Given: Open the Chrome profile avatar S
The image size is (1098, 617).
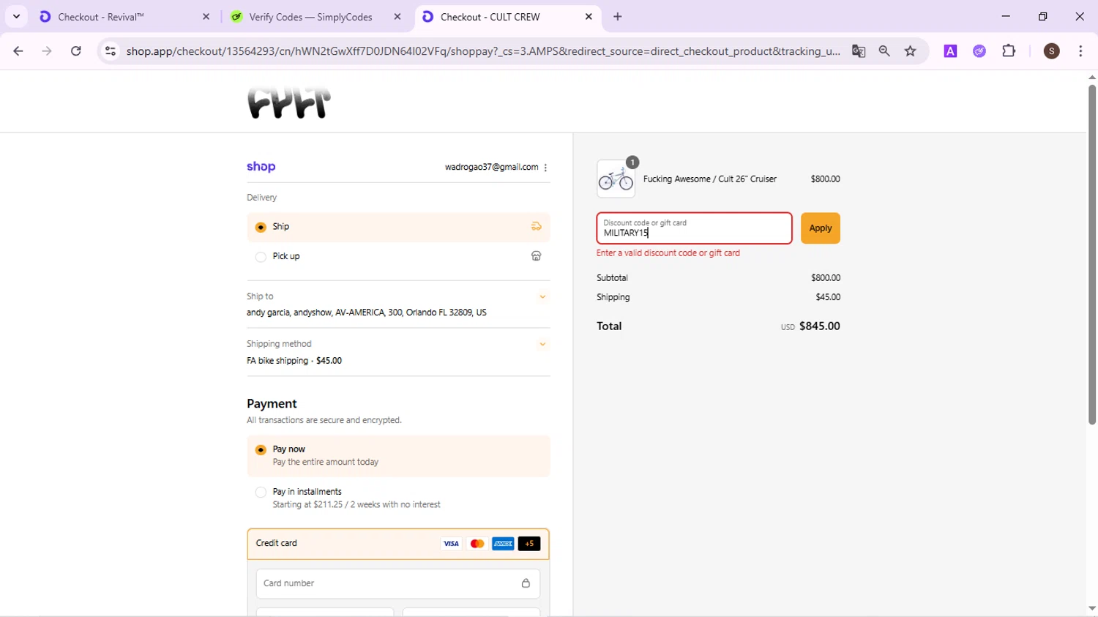Looking at the screenshot, I should point(1052,51).
